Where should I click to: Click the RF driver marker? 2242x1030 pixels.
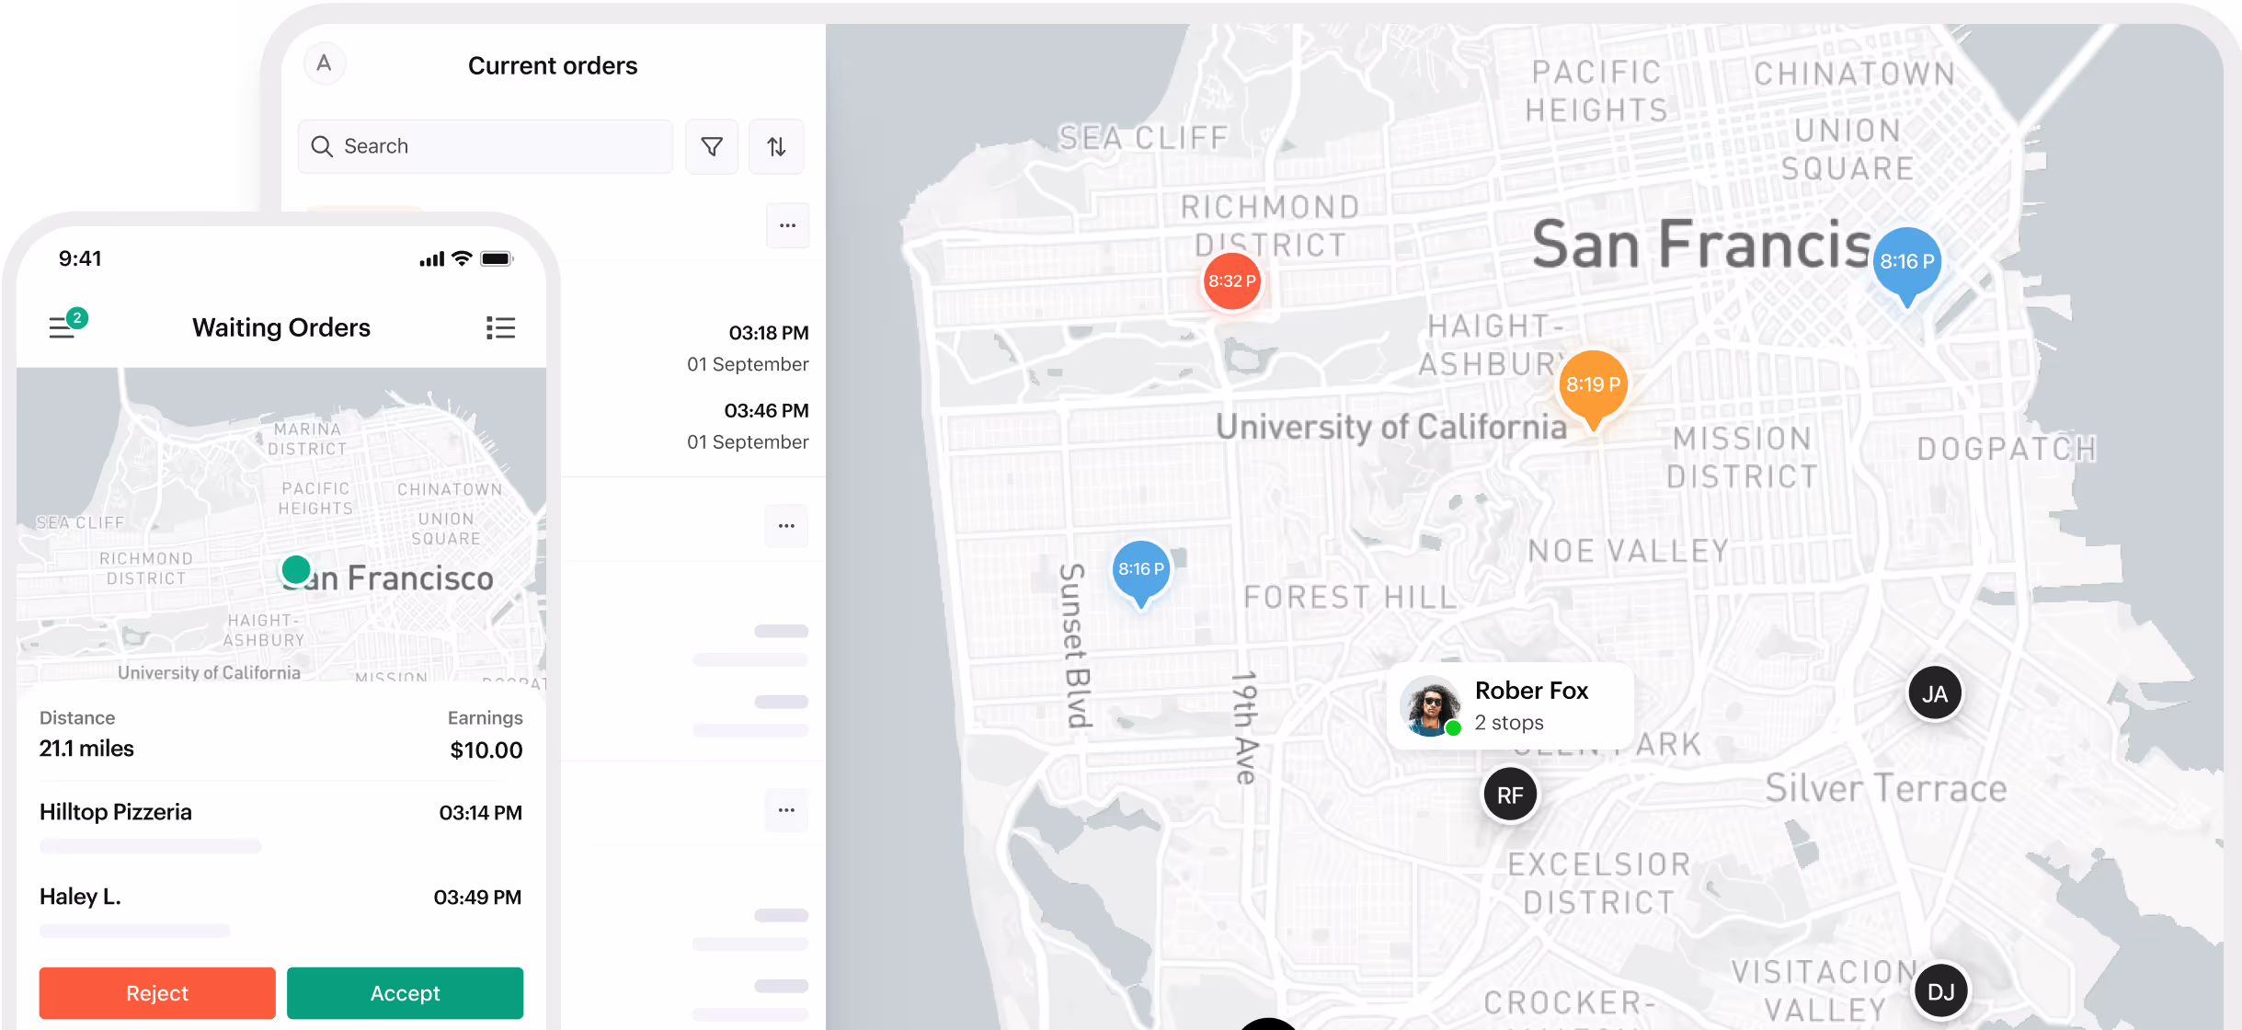pyautogui.click(x=1510, y=795)
